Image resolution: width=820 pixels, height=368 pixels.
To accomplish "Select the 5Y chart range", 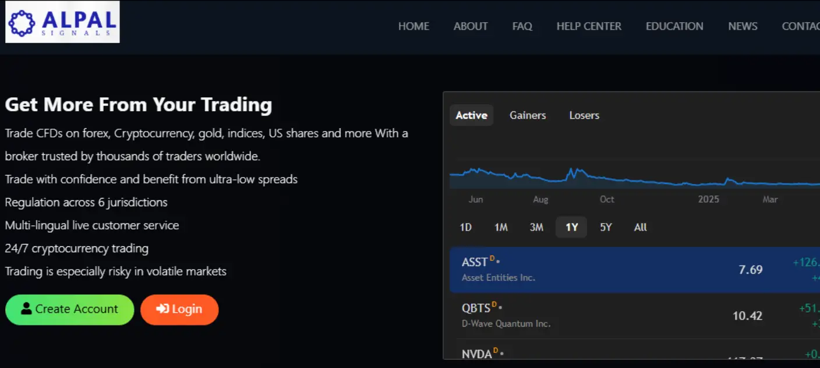I will (x=606, y=227).
